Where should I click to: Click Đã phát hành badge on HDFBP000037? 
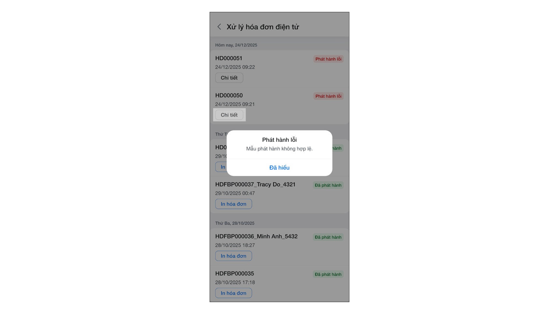click(328, 185)
